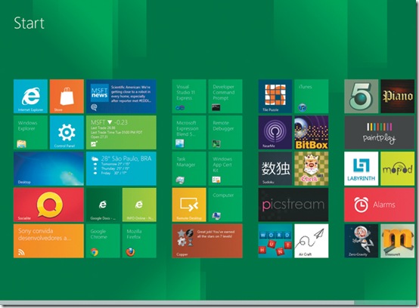Image resolution: width=419 pixels, height=308 pixels.
Task: Launch the Word Hunt game tile
Action: pyautogui.click(x=275, y=241)
